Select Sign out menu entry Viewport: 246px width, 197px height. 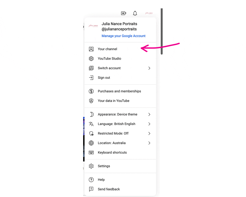(x=120, y=78)
